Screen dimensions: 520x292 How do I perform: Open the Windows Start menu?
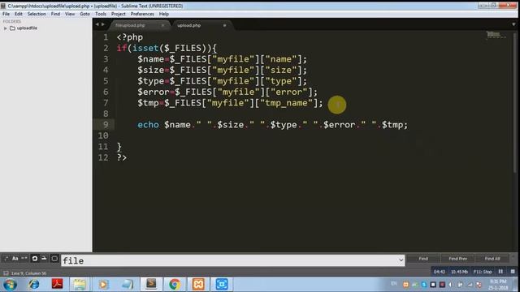pyautogui.click(x=10, y=285)
